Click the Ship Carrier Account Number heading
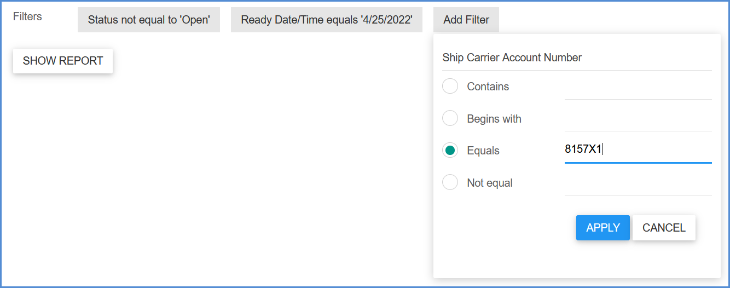Screen dimensions: 730x288 tap(512, 57)
